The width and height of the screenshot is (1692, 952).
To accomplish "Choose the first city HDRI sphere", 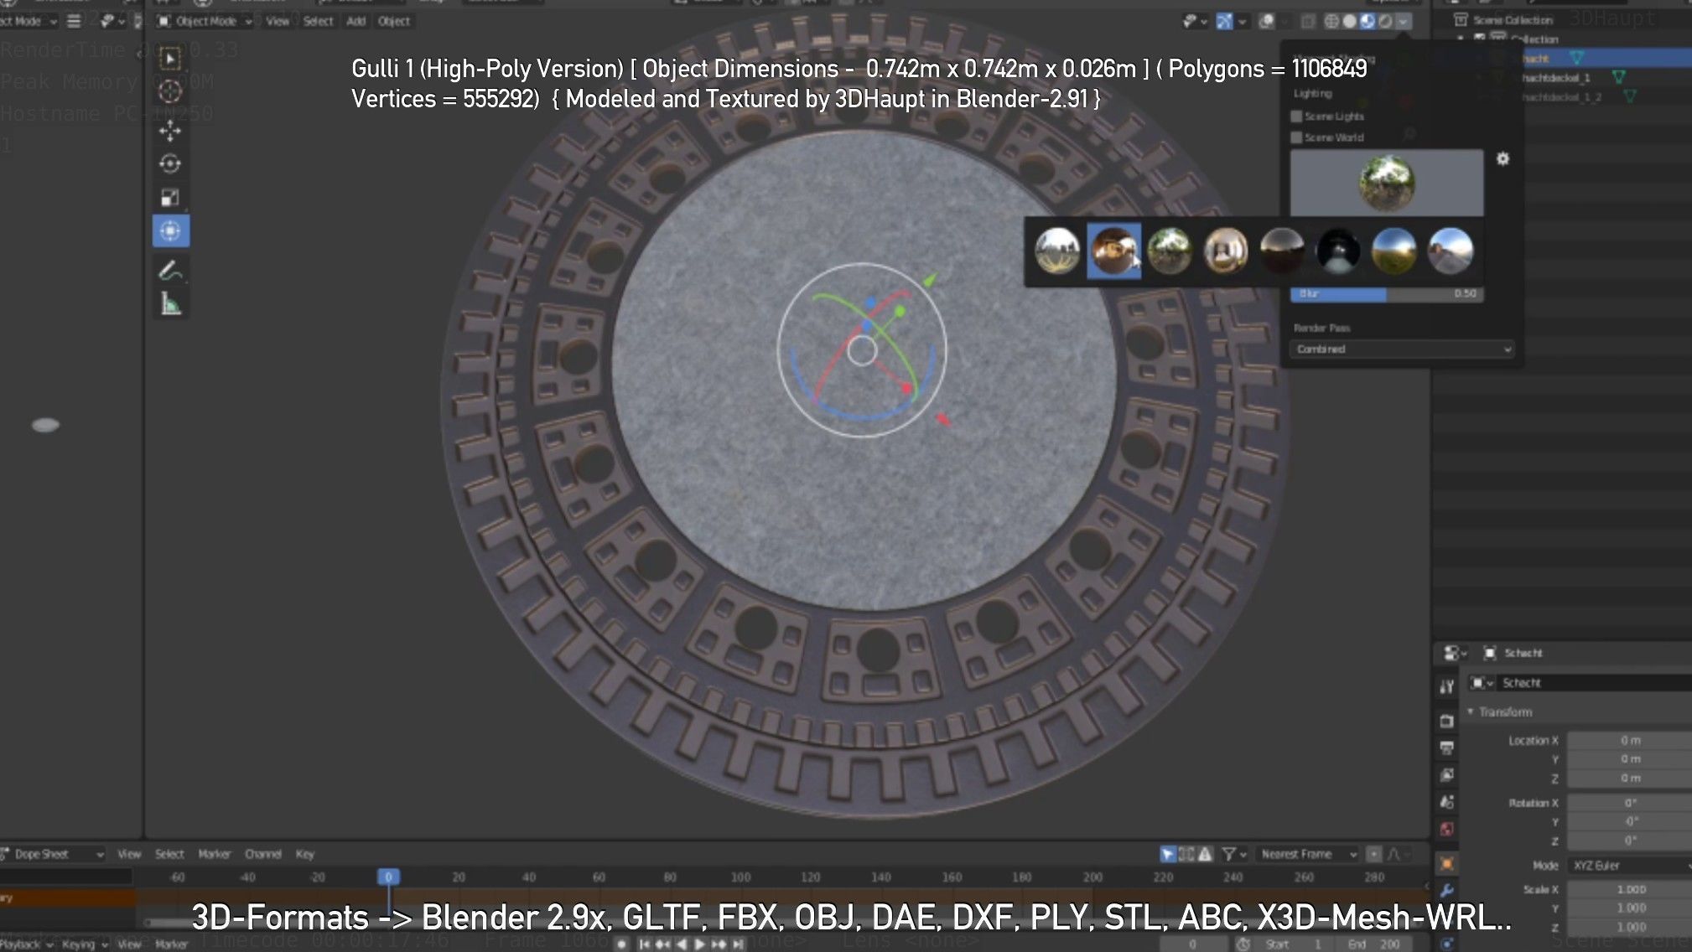I will (1057, 251).
